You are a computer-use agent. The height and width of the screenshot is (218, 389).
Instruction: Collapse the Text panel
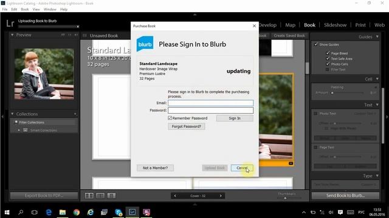click(x=377, y=105)
